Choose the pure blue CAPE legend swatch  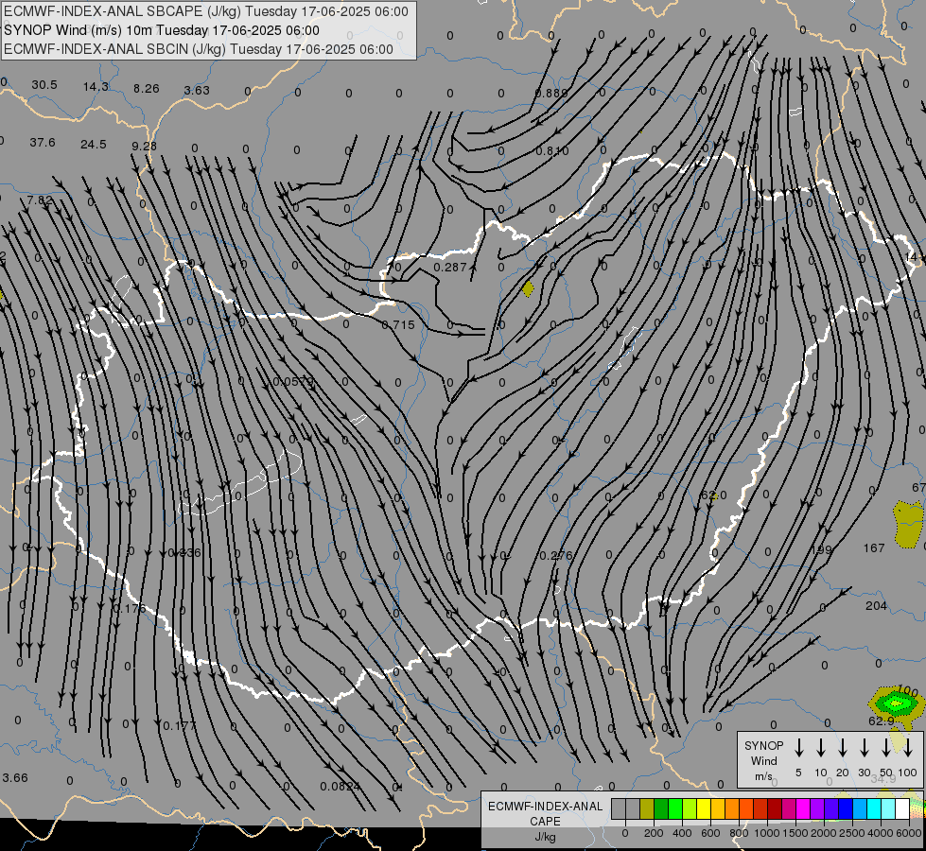pos(846,808)
